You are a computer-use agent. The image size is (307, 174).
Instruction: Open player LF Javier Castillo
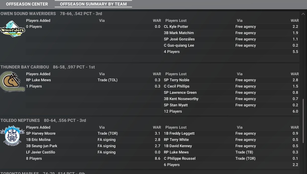(40, 152)
